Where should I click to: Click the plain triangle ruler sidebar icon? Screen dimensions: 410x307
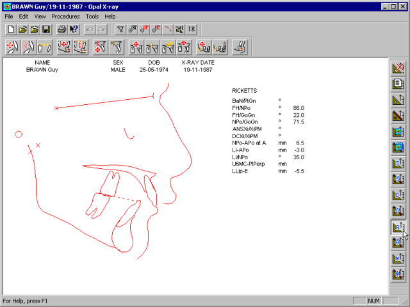[398, 100]
